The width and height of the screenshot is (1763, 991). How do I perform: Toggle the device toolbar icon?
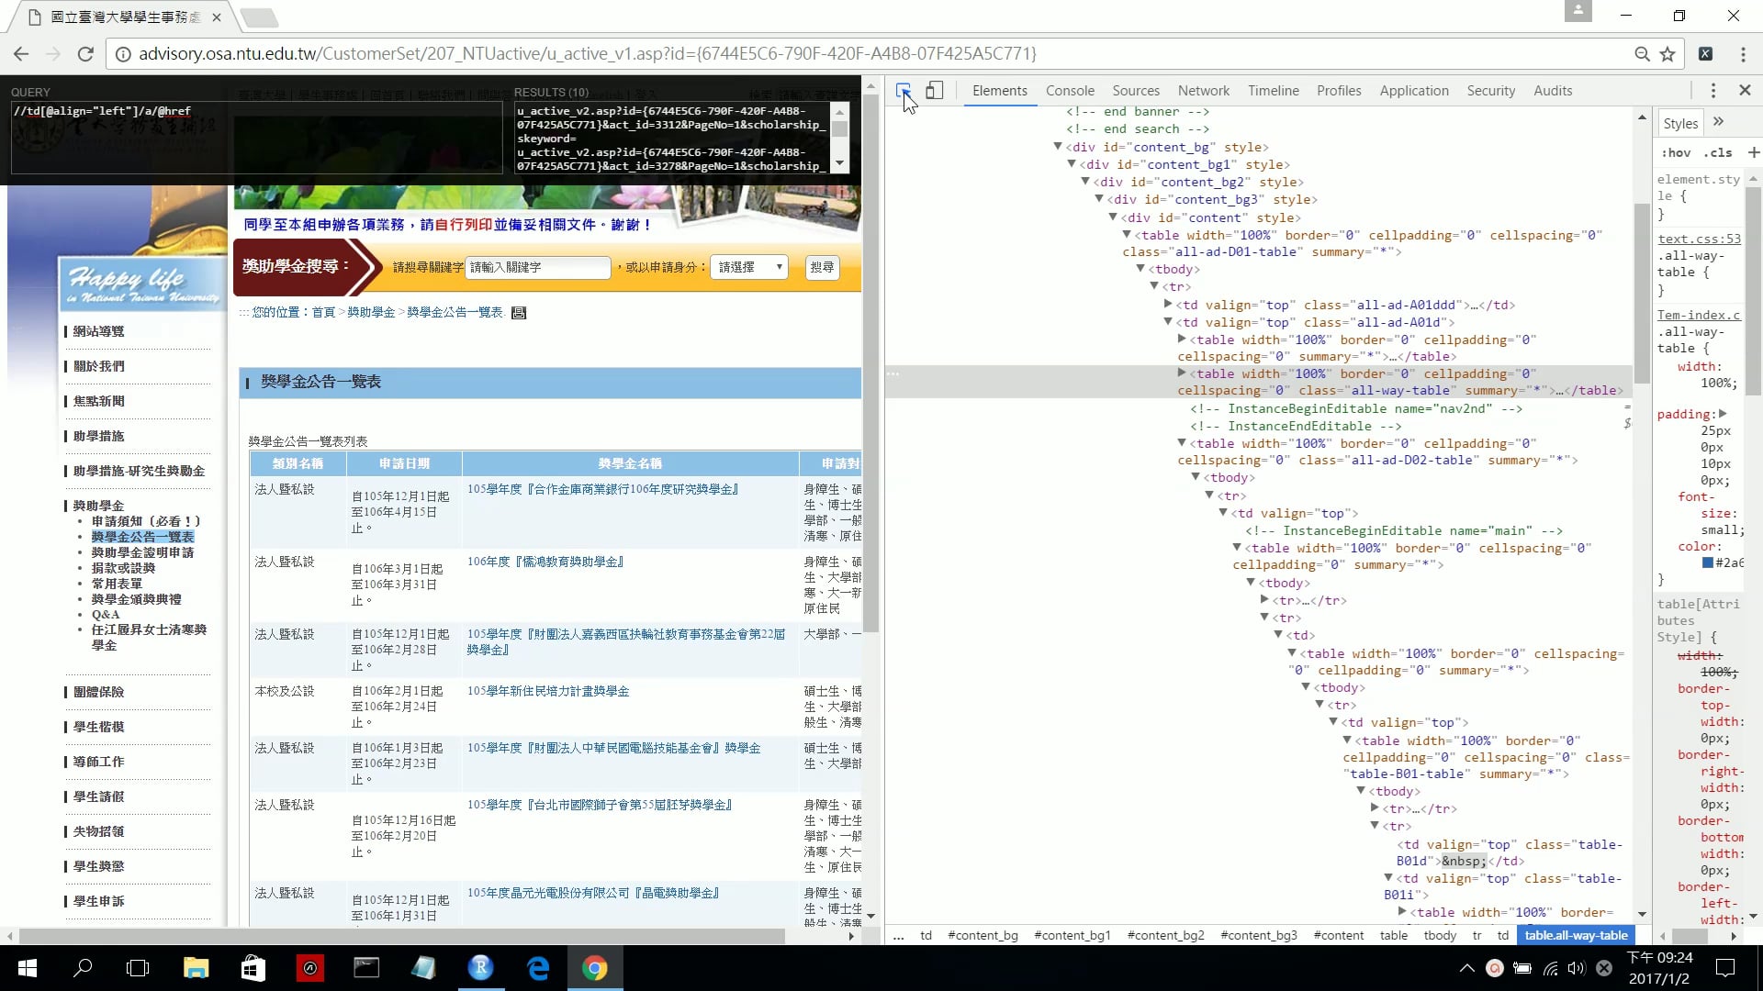pos(934,90)
